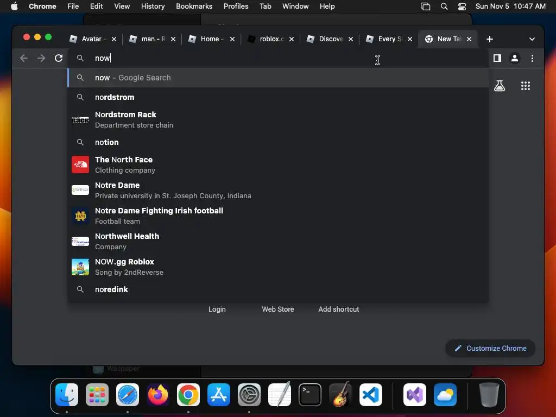Click the Notre Dame football ND logo

click(80, 216)
